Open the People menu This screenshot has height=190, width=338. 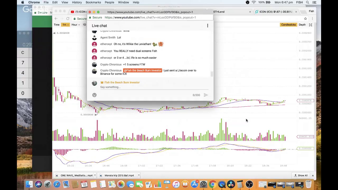(x=109, y=2)
